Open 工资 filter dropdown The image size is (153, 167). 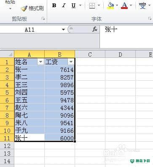click(71, 62)
